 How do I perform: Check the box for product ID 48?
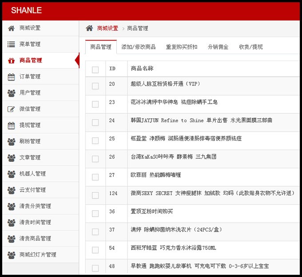click(95, 268)
